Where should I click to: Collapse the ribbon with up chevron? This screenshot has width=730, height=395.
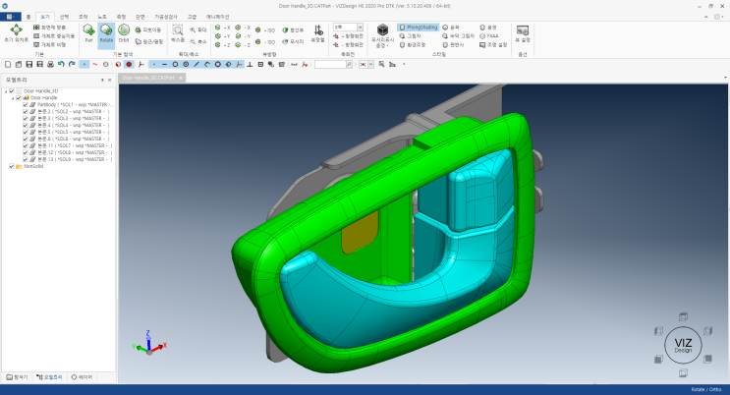point(706,17)
